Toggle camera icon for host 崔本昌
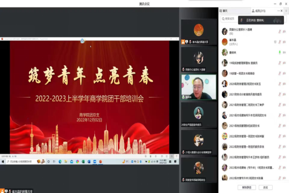Viewport: 289px width, 193px height. pyautogui.click(x=284, y=42)
